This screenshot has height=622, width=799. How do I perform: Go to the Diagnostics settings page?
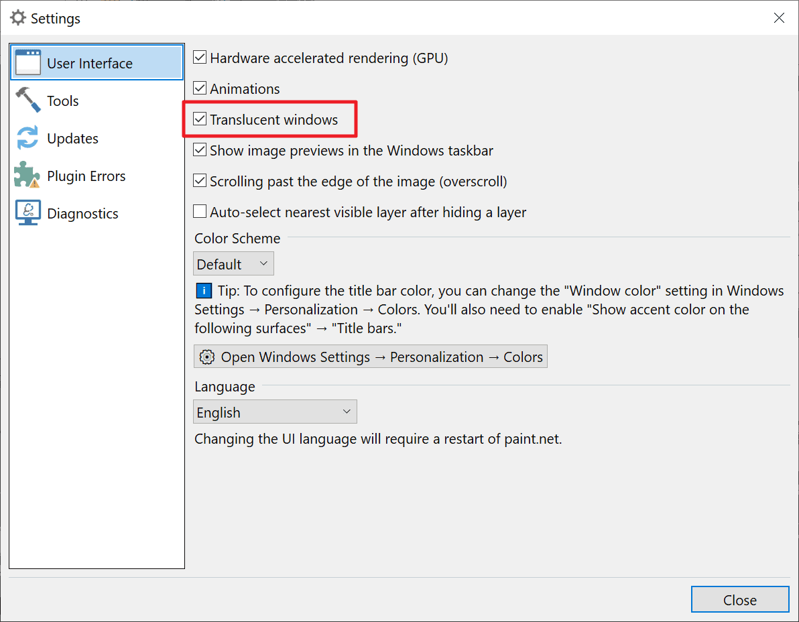pyautogui.click(x=82, y=212)
